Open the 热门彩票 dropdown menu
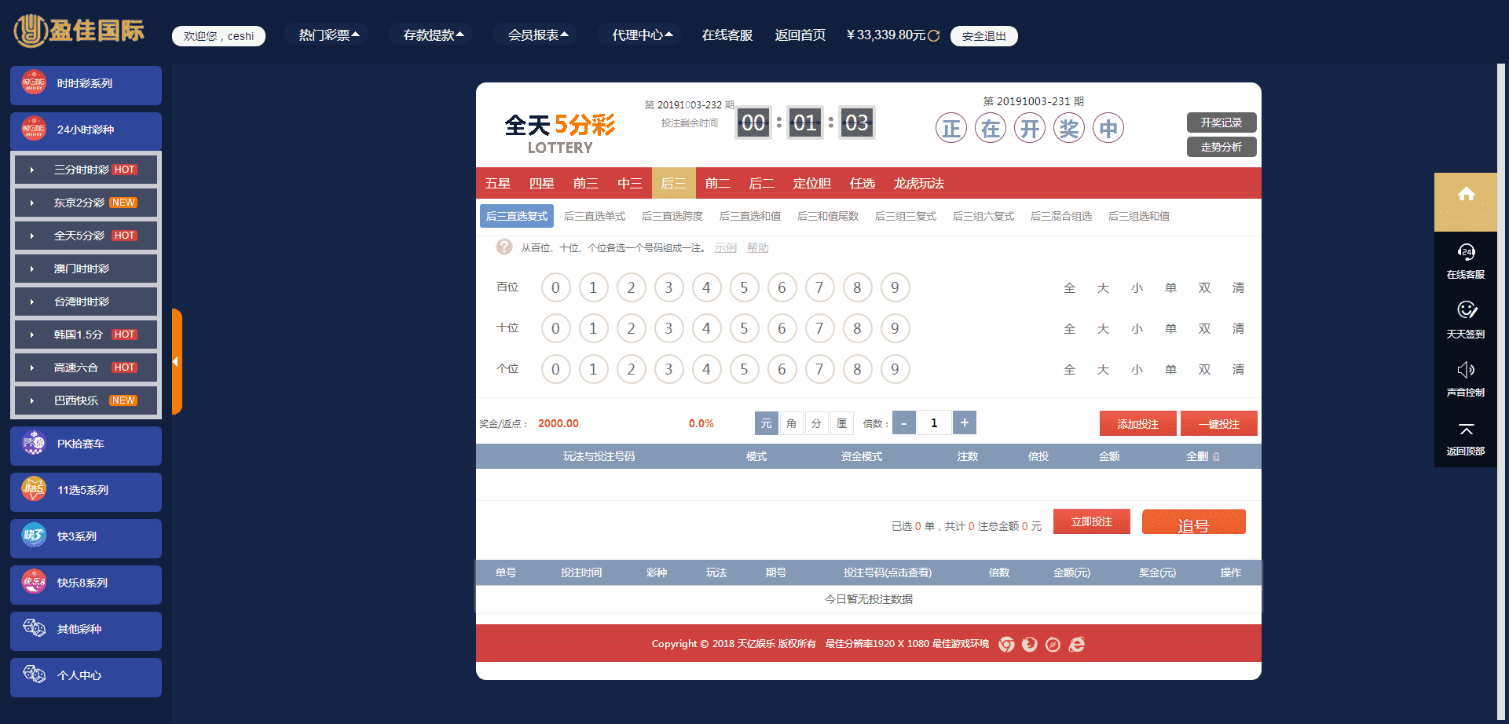The image size is (1509, 724). tap(328, 35)
